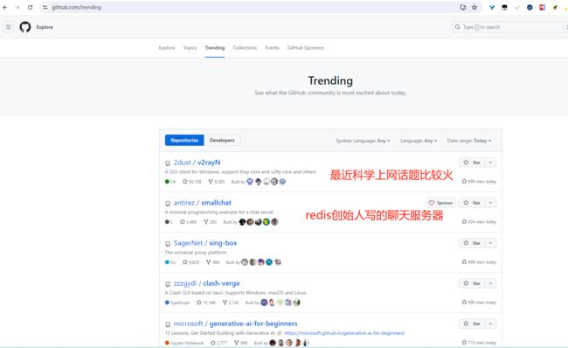This screenshot has height=348, width=568.
Task: Open the Collections tab
Action: tap(245, 48)
